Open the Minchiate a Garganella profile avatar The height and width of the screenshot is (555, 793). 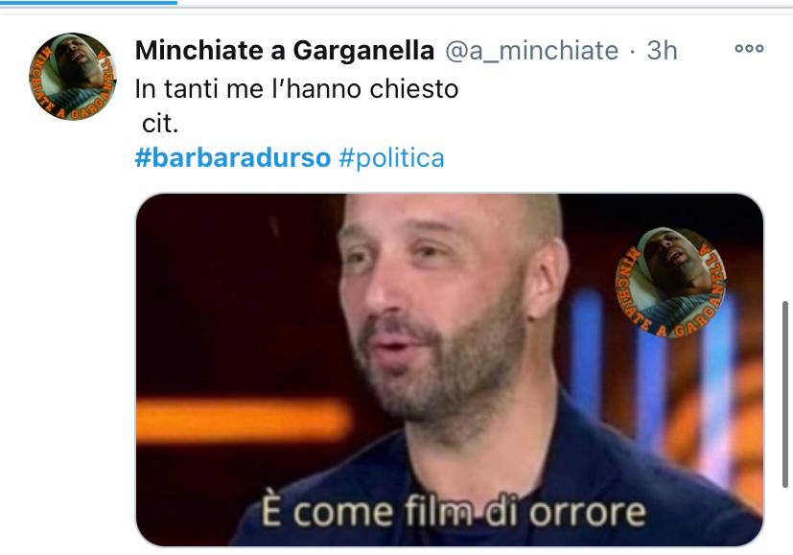point(73,77)
